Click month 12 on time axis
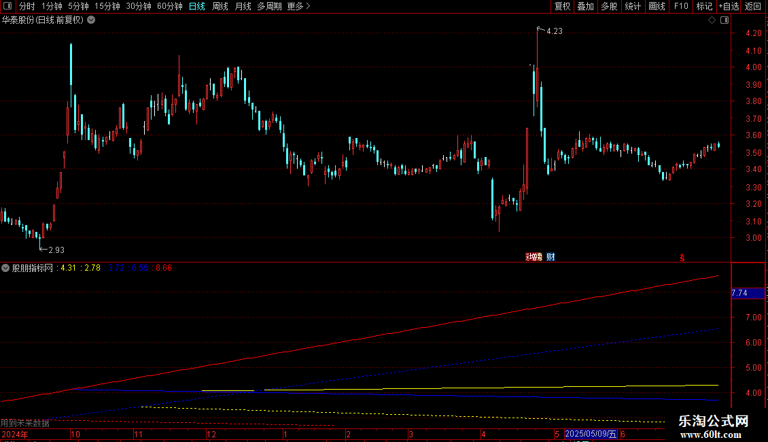Screen dimensions: 768x442 click(211, 434)
